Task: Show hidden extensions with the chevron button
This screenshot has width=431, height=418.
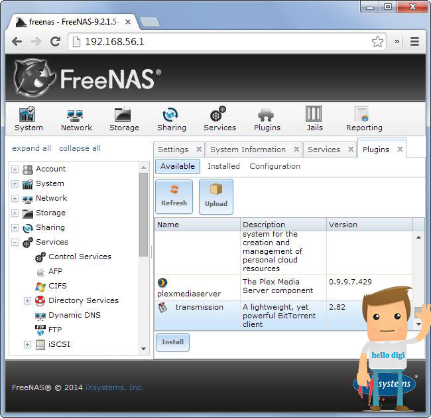Action: pos(397,42)
